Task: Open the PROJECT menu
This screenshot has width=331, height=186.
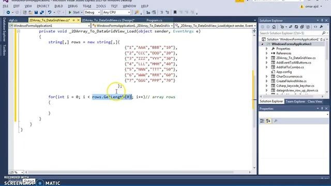Action: click(x=43, y=6)
